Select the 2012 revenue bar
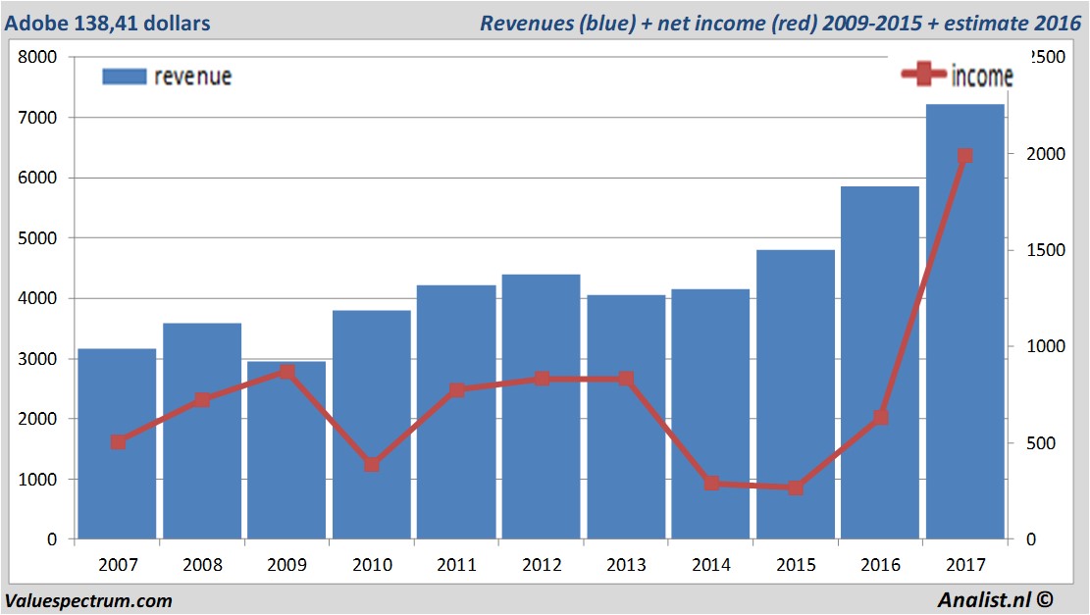Viewport: 1090px width, 615px height. coord(541,406)
